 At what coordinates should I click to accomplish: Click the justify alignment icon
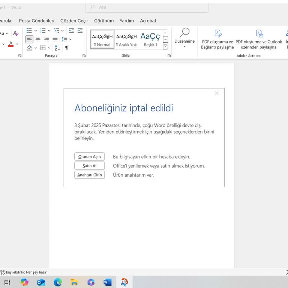coord(55,39)
